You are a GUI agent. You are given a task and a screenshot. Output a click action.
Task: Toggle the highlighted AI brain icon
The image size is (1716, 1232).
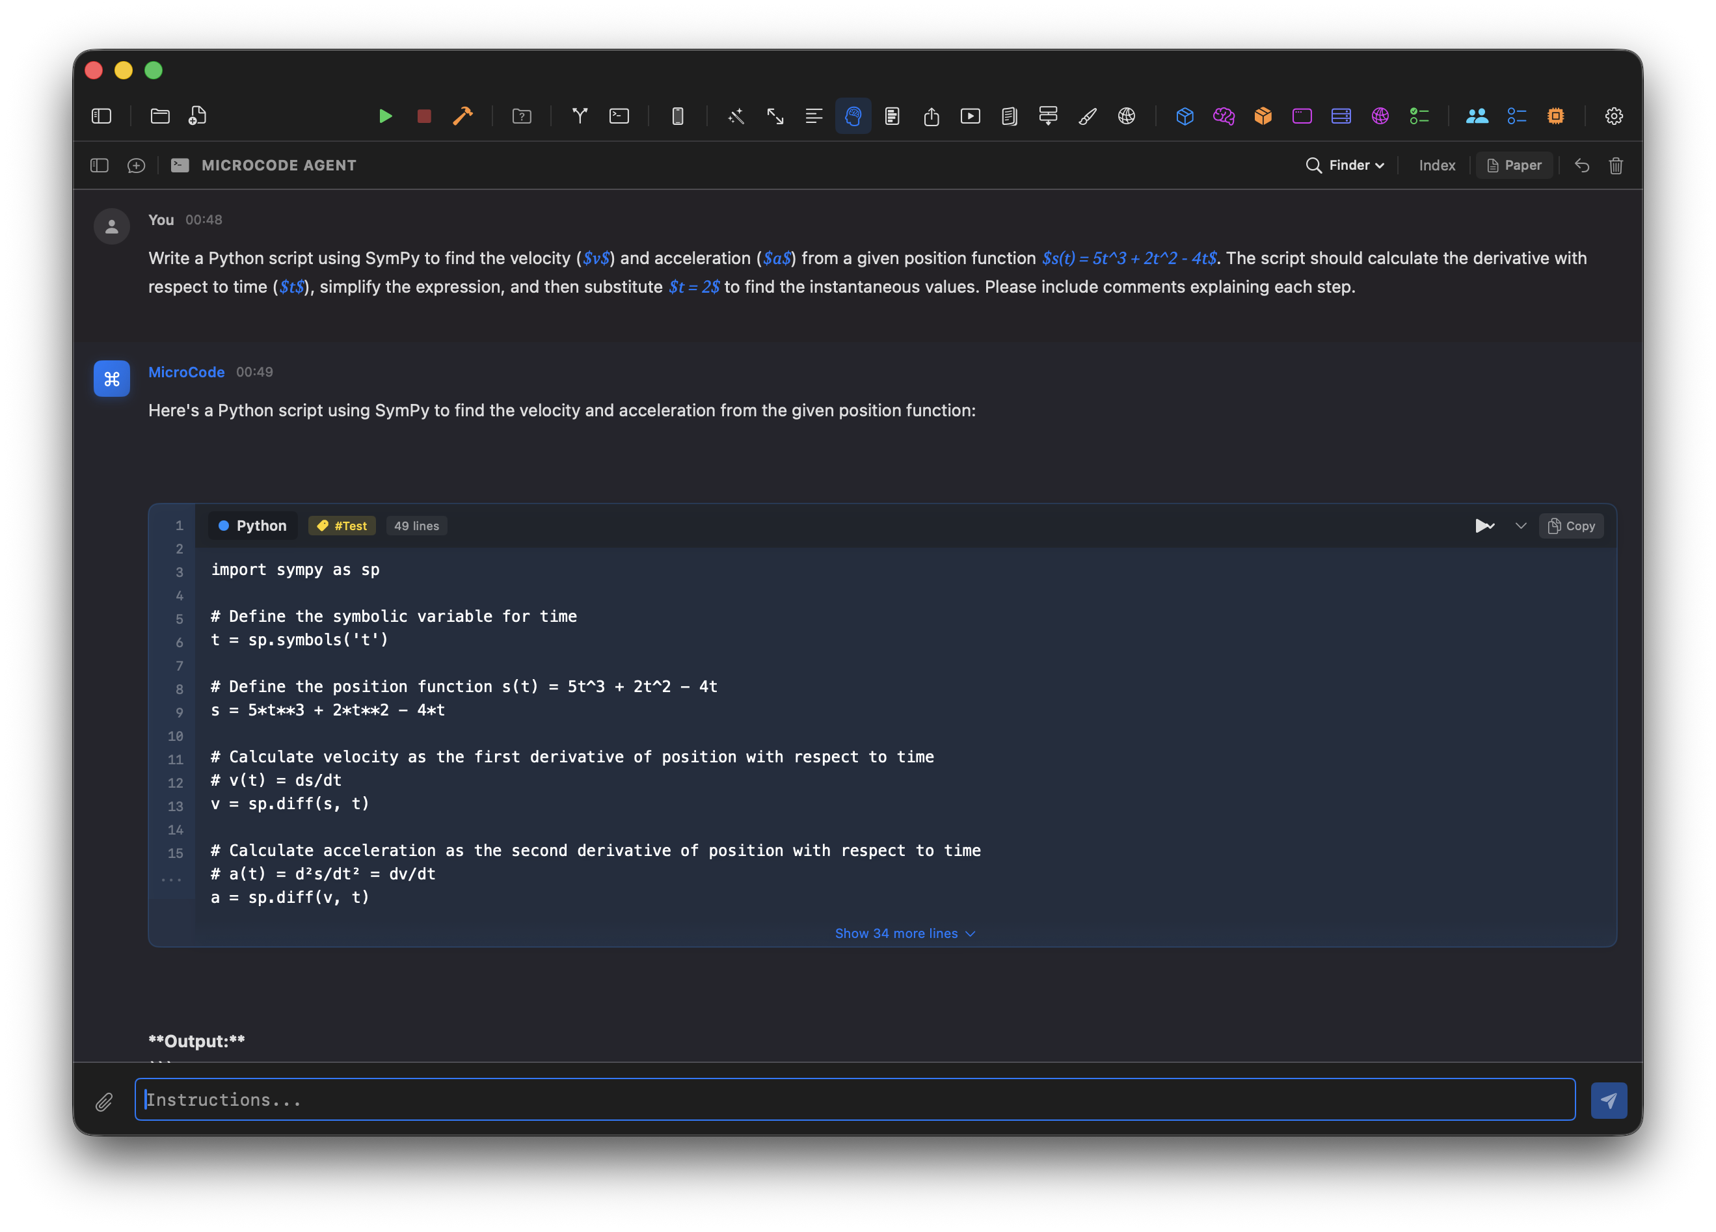[853, 116]
